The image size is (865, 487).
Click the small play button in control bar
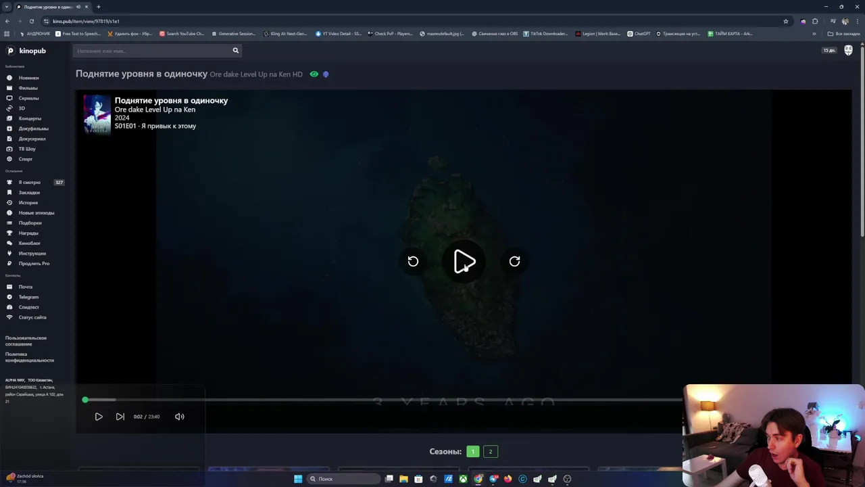pyautogui.click(x=99, y=417)
